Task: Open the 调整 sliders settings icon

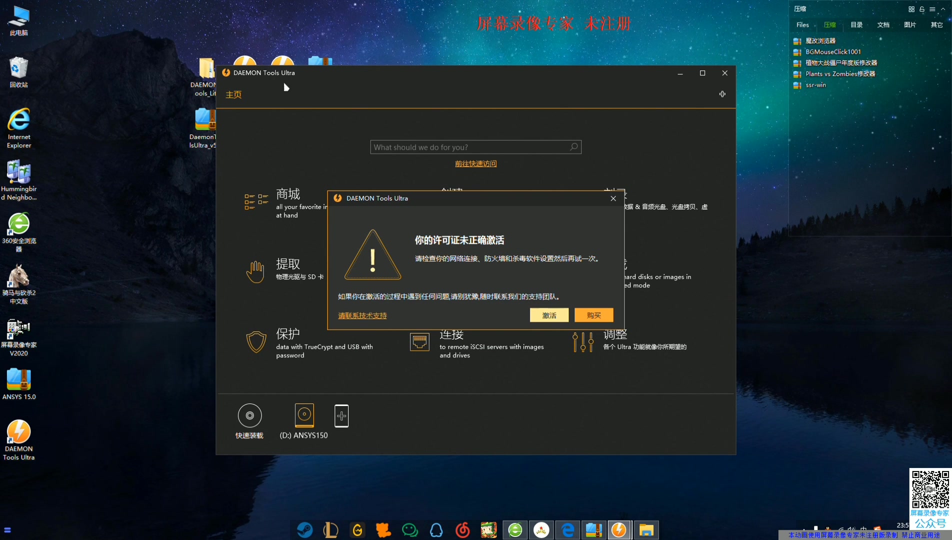Action: 583,342
